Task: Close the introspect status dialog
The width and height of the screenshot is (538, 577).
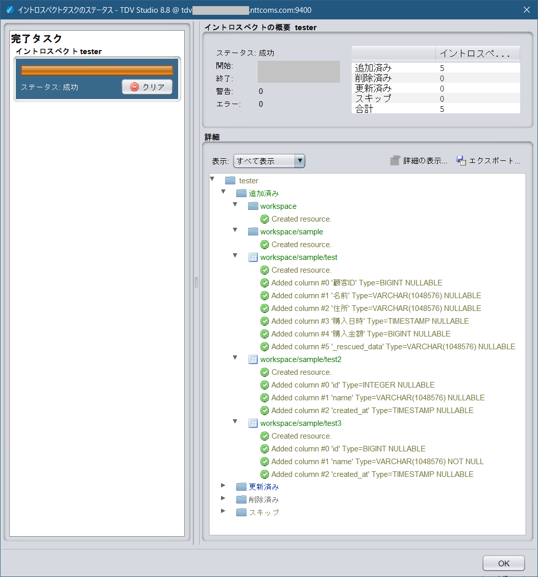Action: click(x=527, y=10)
